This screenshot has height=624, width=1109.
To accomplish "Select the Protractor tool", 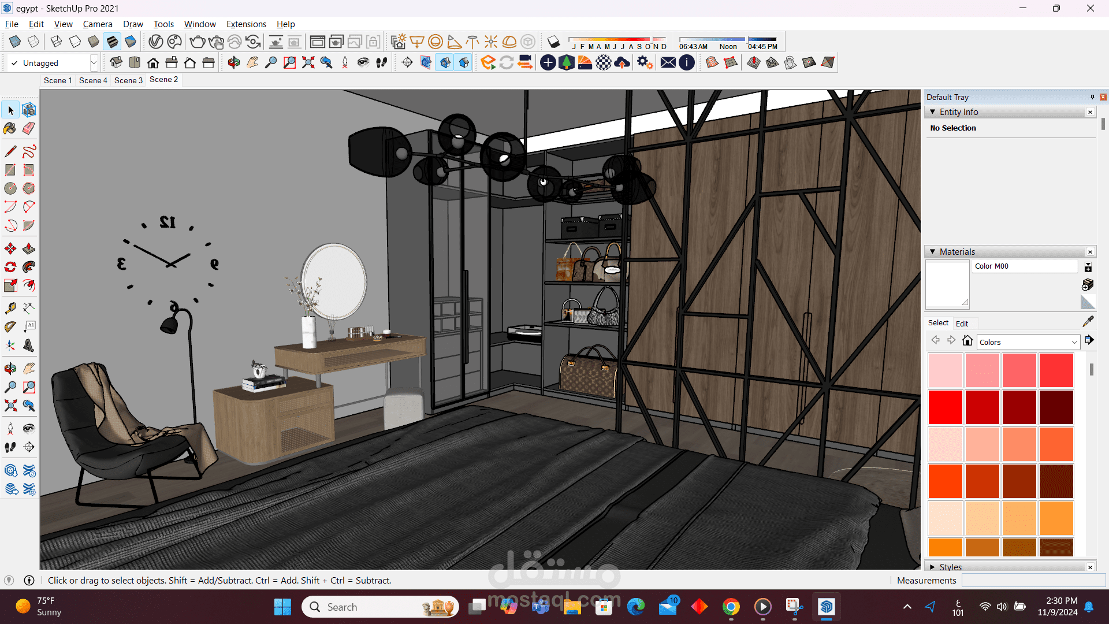I will 10,327.
